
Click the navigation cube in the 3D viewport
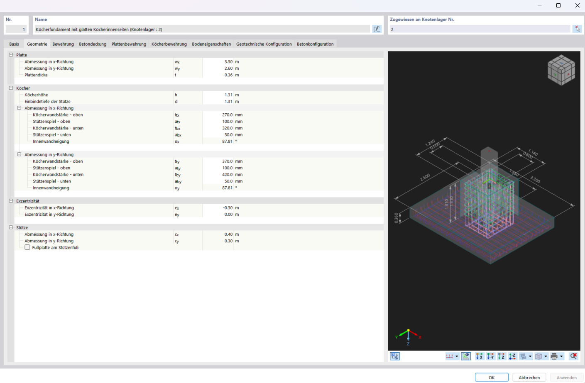561,70
